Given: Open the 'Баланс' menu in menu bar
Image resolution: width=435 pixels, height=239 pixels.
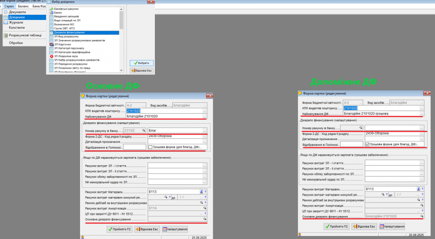Looking at the screenshot, I should (x=24, y=7).
